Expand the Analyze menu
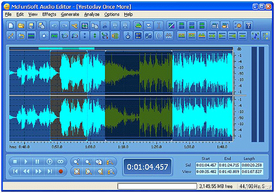 [x=92, y=14]
